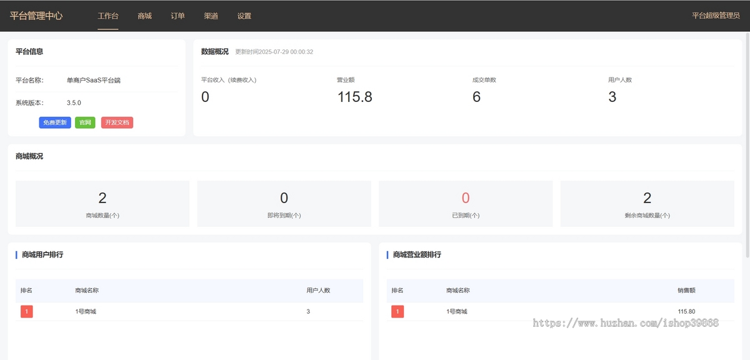
Task: Open the 渠道 menu
Action: (x=211, y=16)
